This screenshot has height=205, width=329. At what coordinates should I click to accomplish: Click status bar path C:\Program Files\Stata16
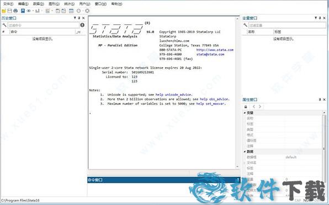(20, 201)
